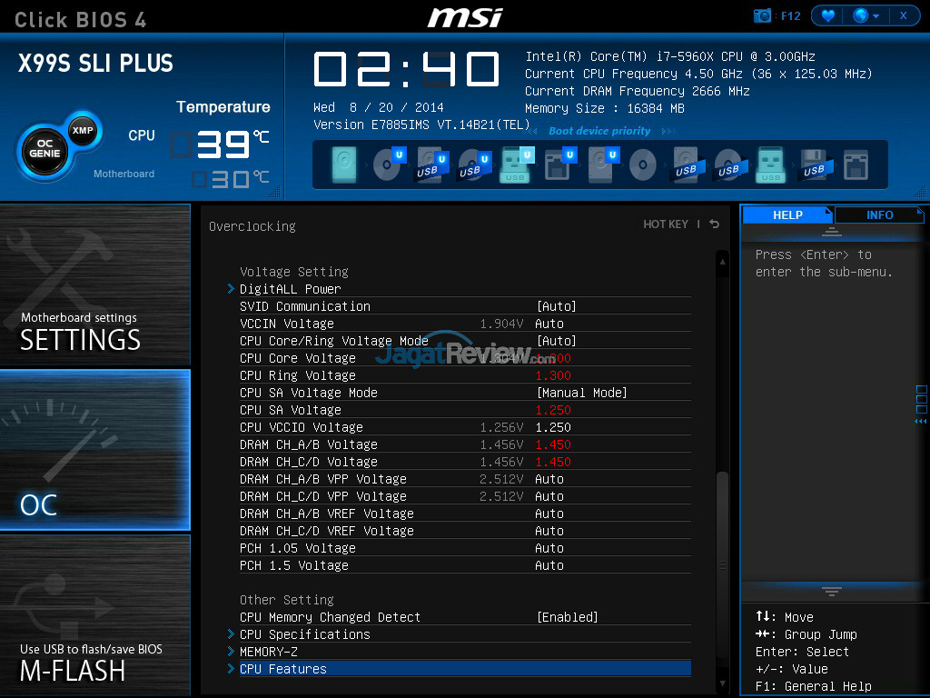Click the F12 screenshot camera icon

762,15
